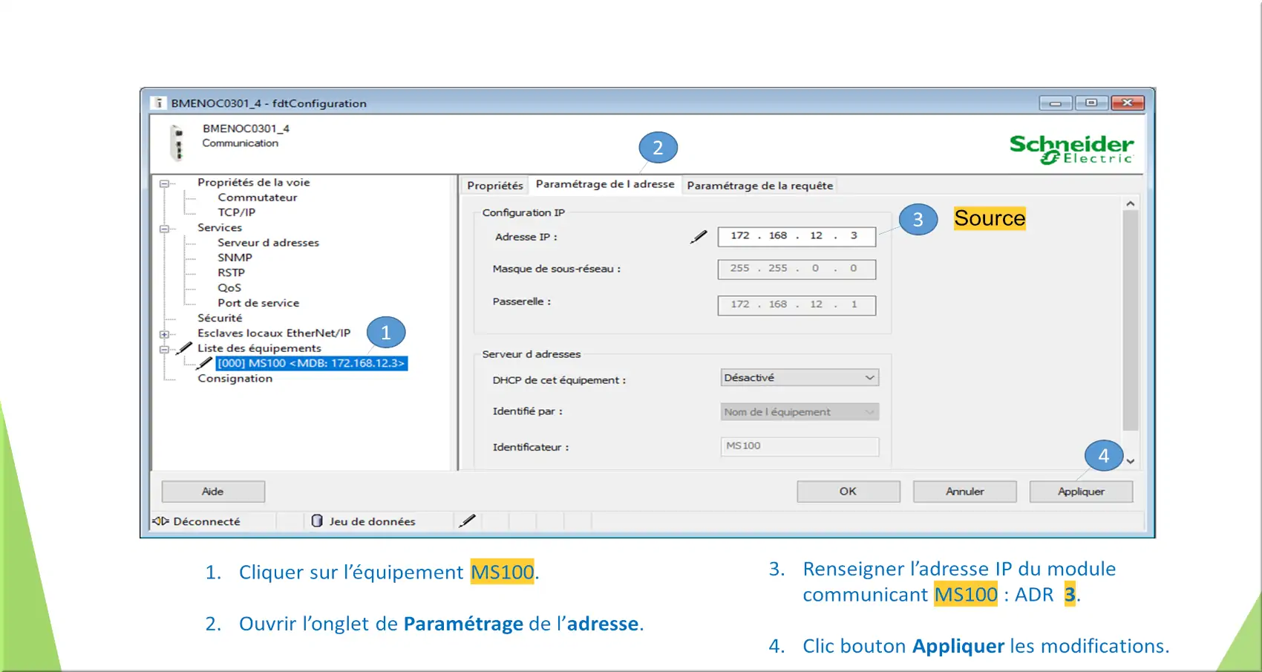Click the Déconnecté connection status icon
Screen dimensions: 1262x672
(x=161, y=521)
